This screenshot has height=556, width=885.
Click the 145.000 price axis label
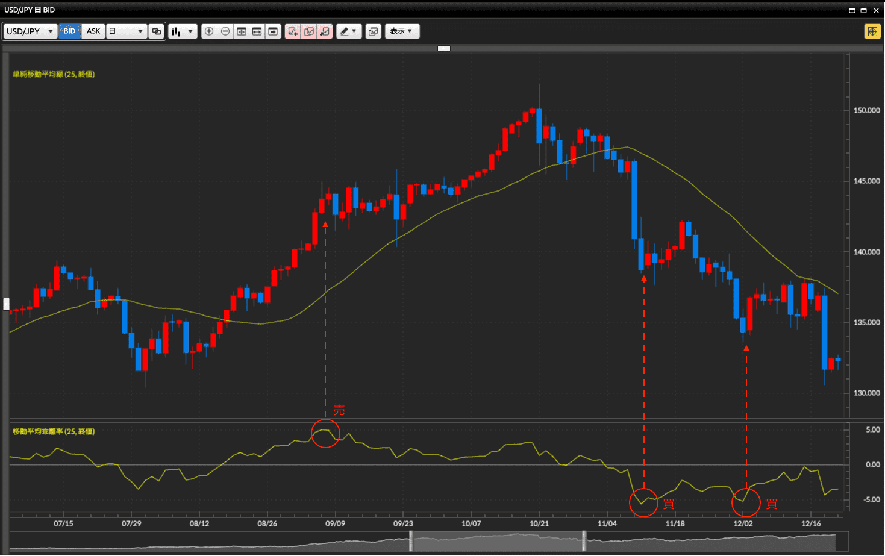[x=866, y=181]
